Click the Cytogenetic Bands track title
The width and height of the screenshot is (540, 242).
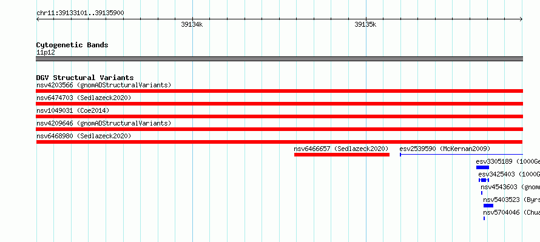[x=72, y=45]
